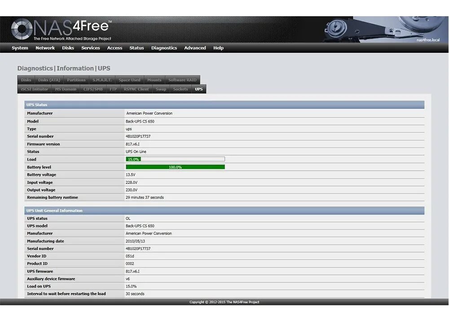Image resolution: width=449 pixels, height=321 pixels.
Task: Switch to the RSYNC Client tab
Action: [x=136, y=89]
